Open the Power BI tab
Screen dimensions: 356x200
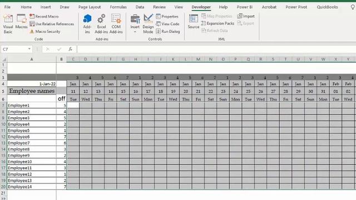(245, 7)
